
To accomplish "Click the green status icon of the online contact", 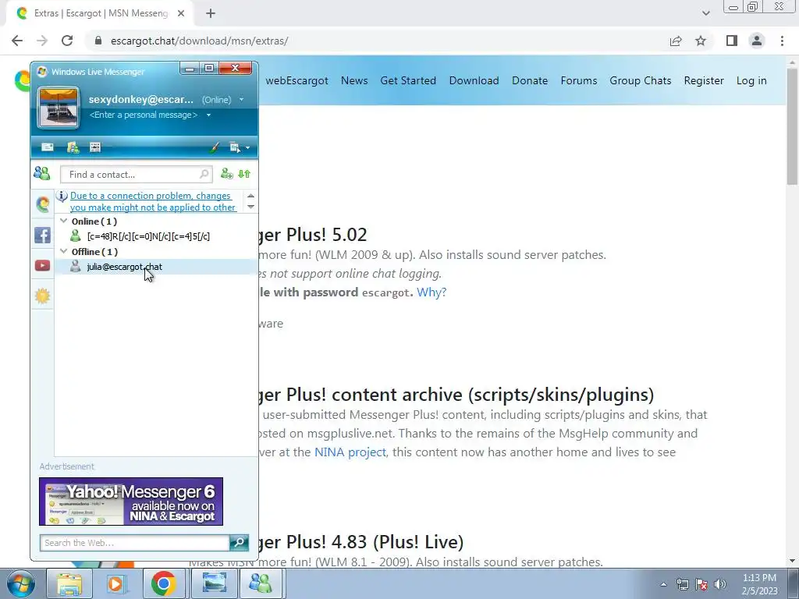I will tap(76, 236).
